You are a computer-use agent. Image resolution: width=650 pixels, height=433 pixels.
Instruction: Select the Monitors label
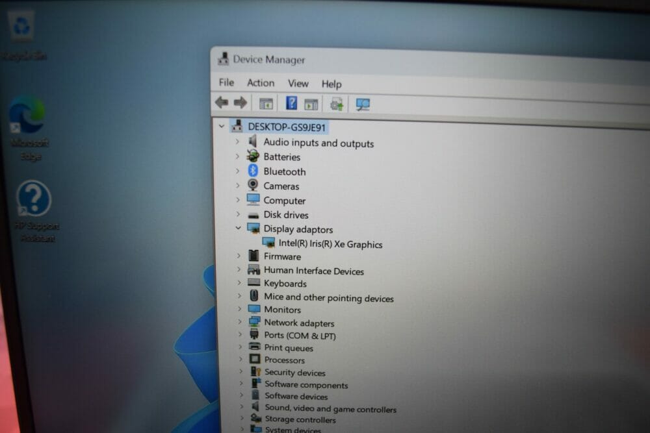pyautogui.click(x=283, y=309)
